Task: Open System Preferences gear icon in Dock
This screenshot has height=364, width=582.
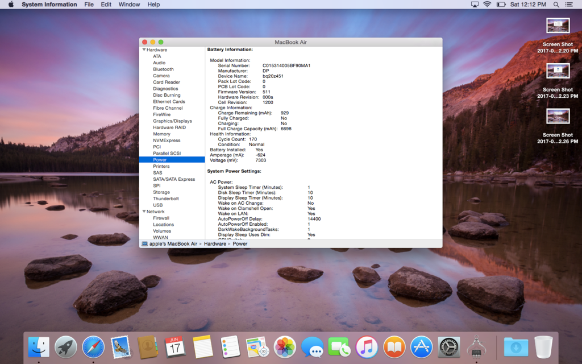Action: point(449,347)
